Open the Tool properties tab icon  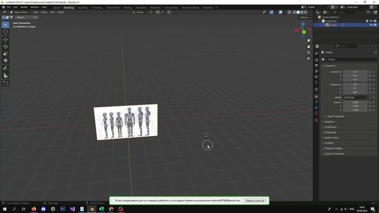(316, 53)
